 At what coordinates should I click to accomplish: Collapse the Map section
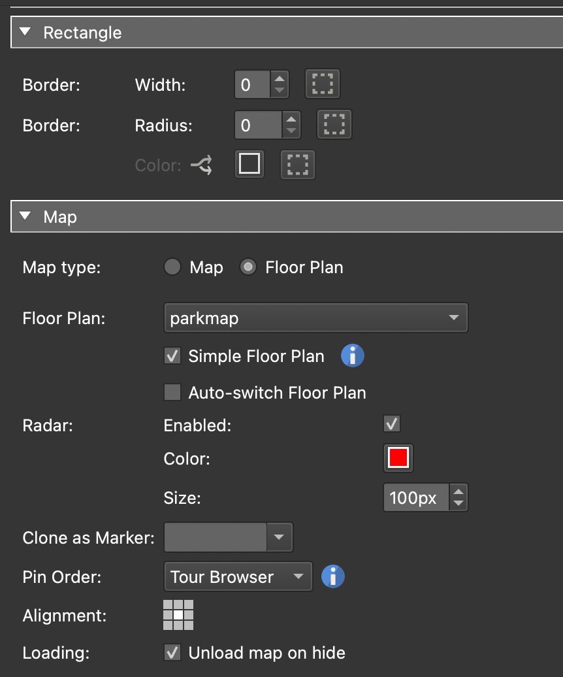pyautogui.click(x=25, y=216)
